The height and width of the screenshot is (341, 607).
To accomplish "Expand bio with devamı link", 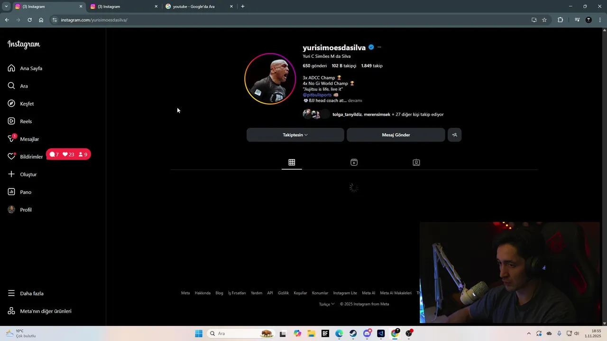I will tap(355, 100).
